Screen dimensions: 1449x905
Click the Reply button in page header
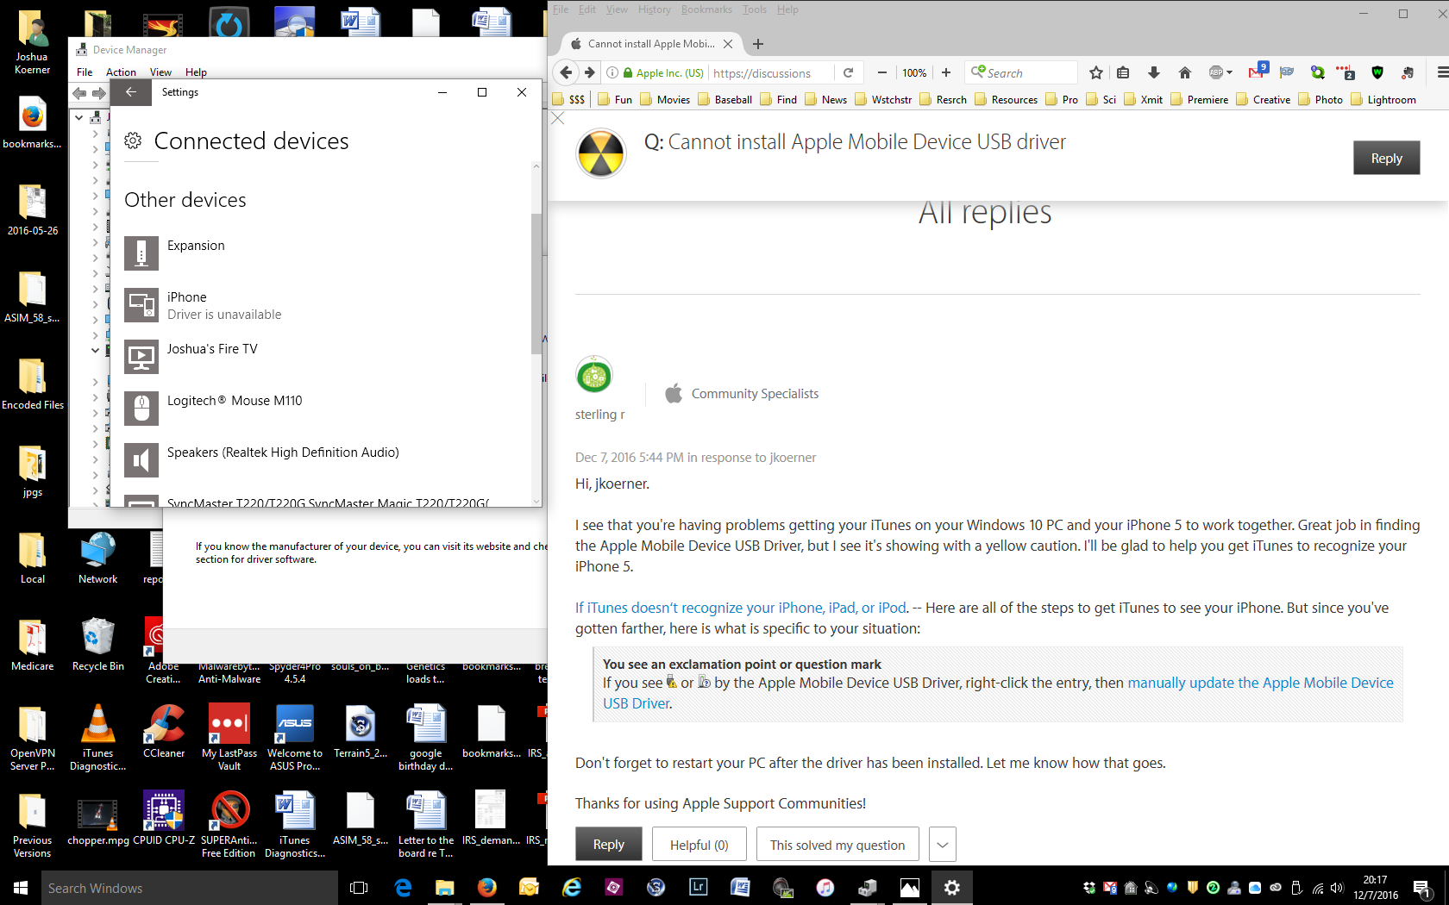click(x=1386, y=158)
